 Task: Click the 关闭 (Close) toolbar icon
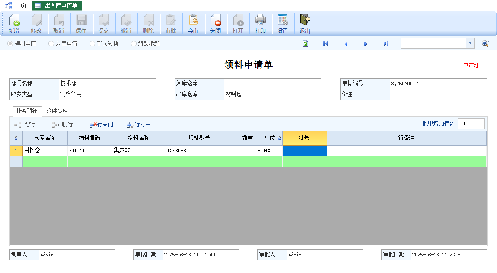tap(215, 24)
